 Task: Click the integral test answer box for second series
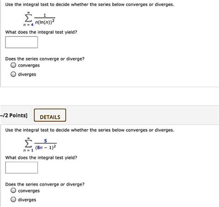tap(21, 168)
